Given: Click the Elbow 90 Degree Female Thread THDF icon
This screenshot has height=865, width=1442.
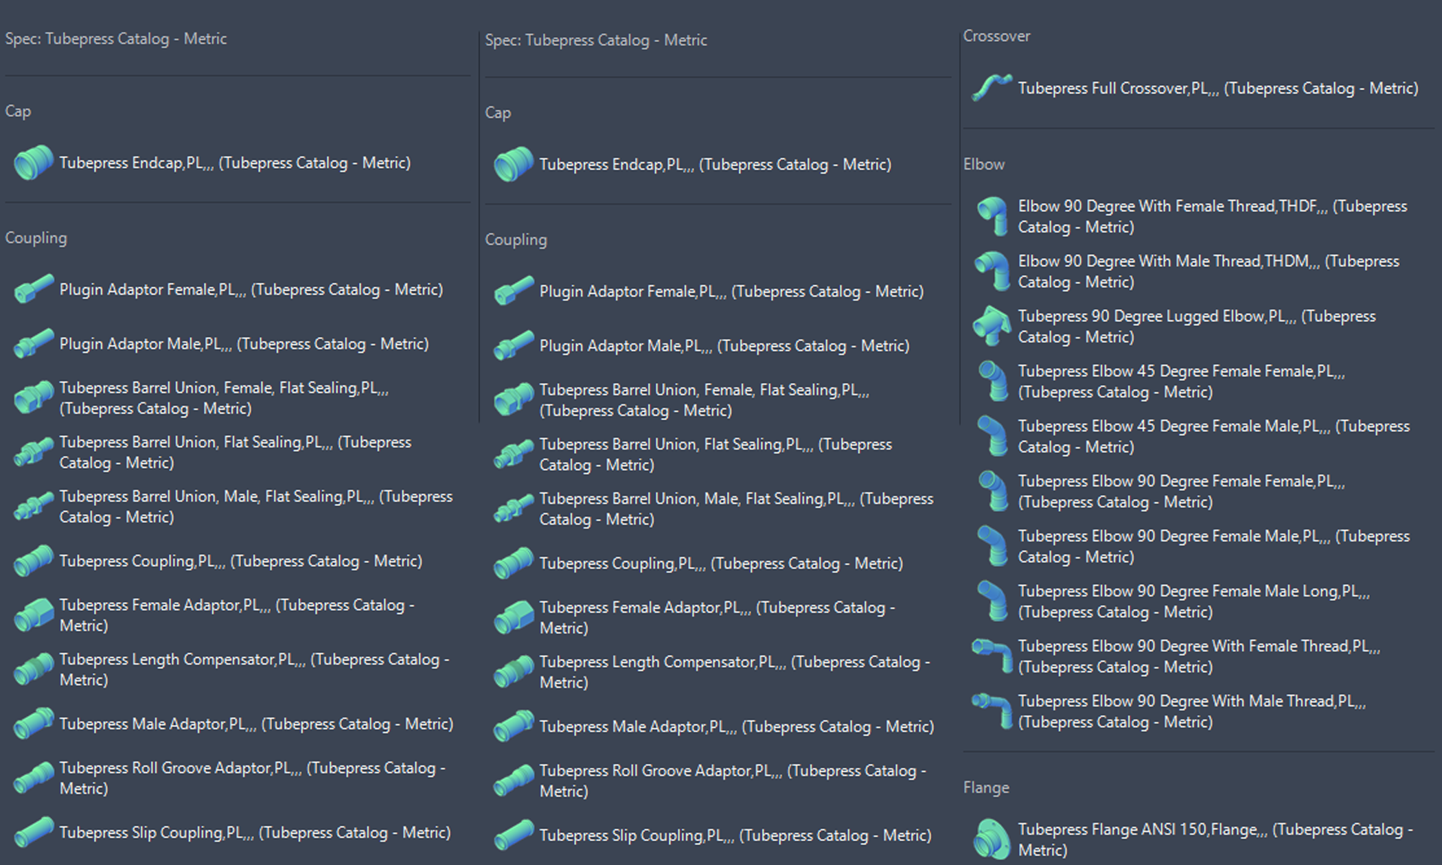Looking at the screenshot, I should (992, 216).
